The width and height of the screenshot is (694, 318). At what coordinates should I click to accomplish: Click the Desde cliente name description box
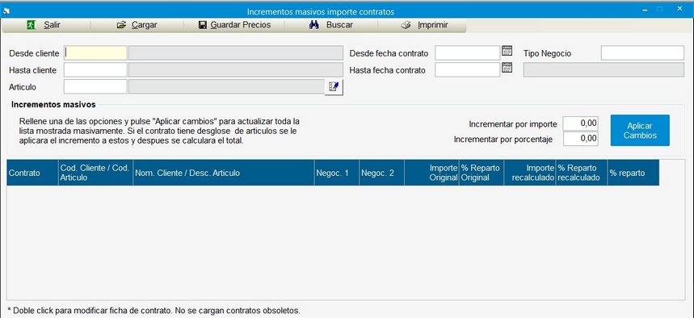click(x=236, y=53)
